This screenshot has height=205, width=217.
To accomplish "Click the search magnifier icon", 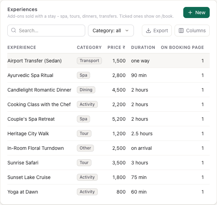I will point(14,30).
